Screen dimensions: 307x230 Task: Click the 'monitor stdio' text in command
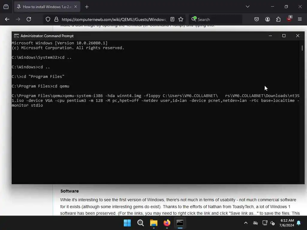27,105
